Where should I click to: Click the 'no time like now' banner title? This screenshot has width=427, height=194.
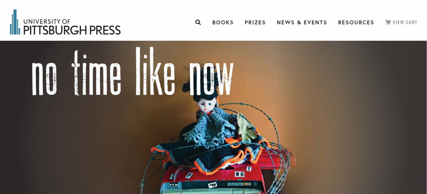coord(133,72)
